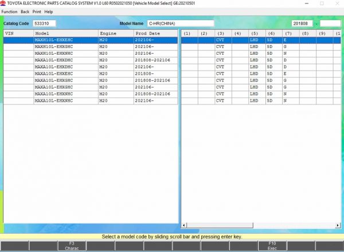Close the parts catalog window
Image resolution: width=344 pixels, height=252 pixels.
click(338, 3)
